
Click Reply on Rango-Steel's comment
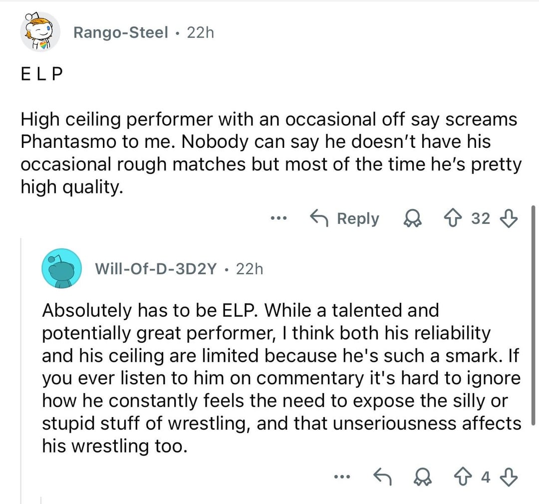pos(345,218)
